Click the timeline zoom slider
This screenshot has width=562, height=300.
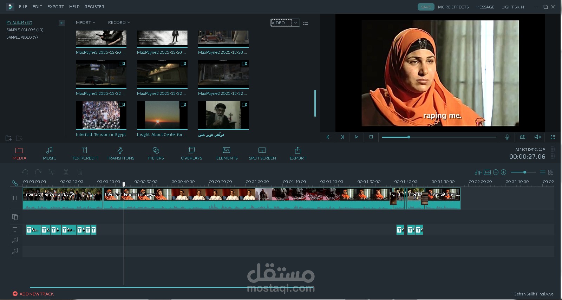[523, 172]
